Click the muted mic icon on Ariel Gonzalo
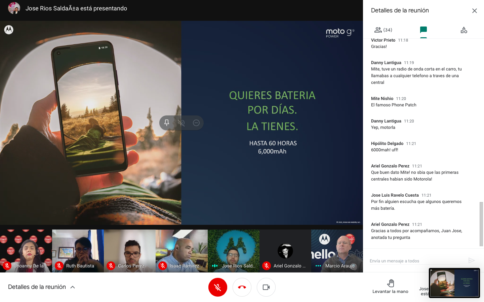Screen dimensions: 484x302 (267, 266)
